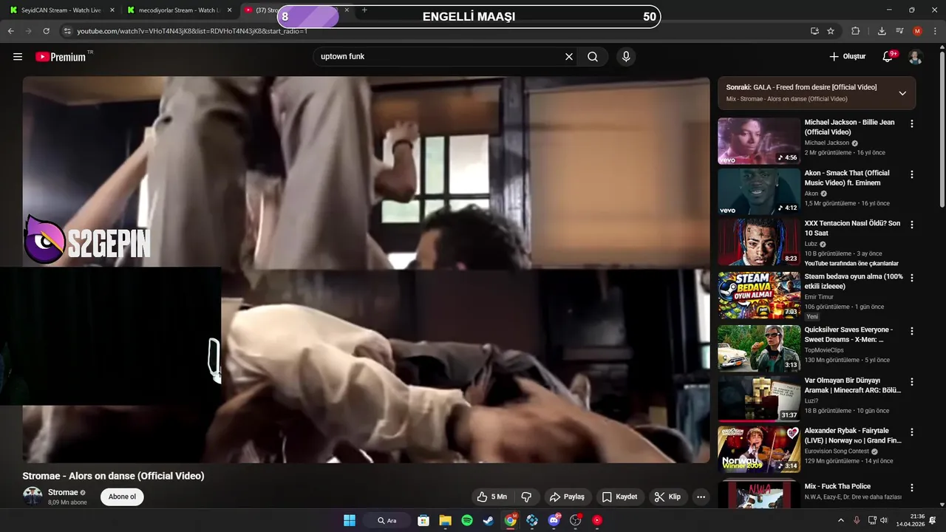Open volume control in system tray
The image size is (946, 532).
click(x=883, y=520)
